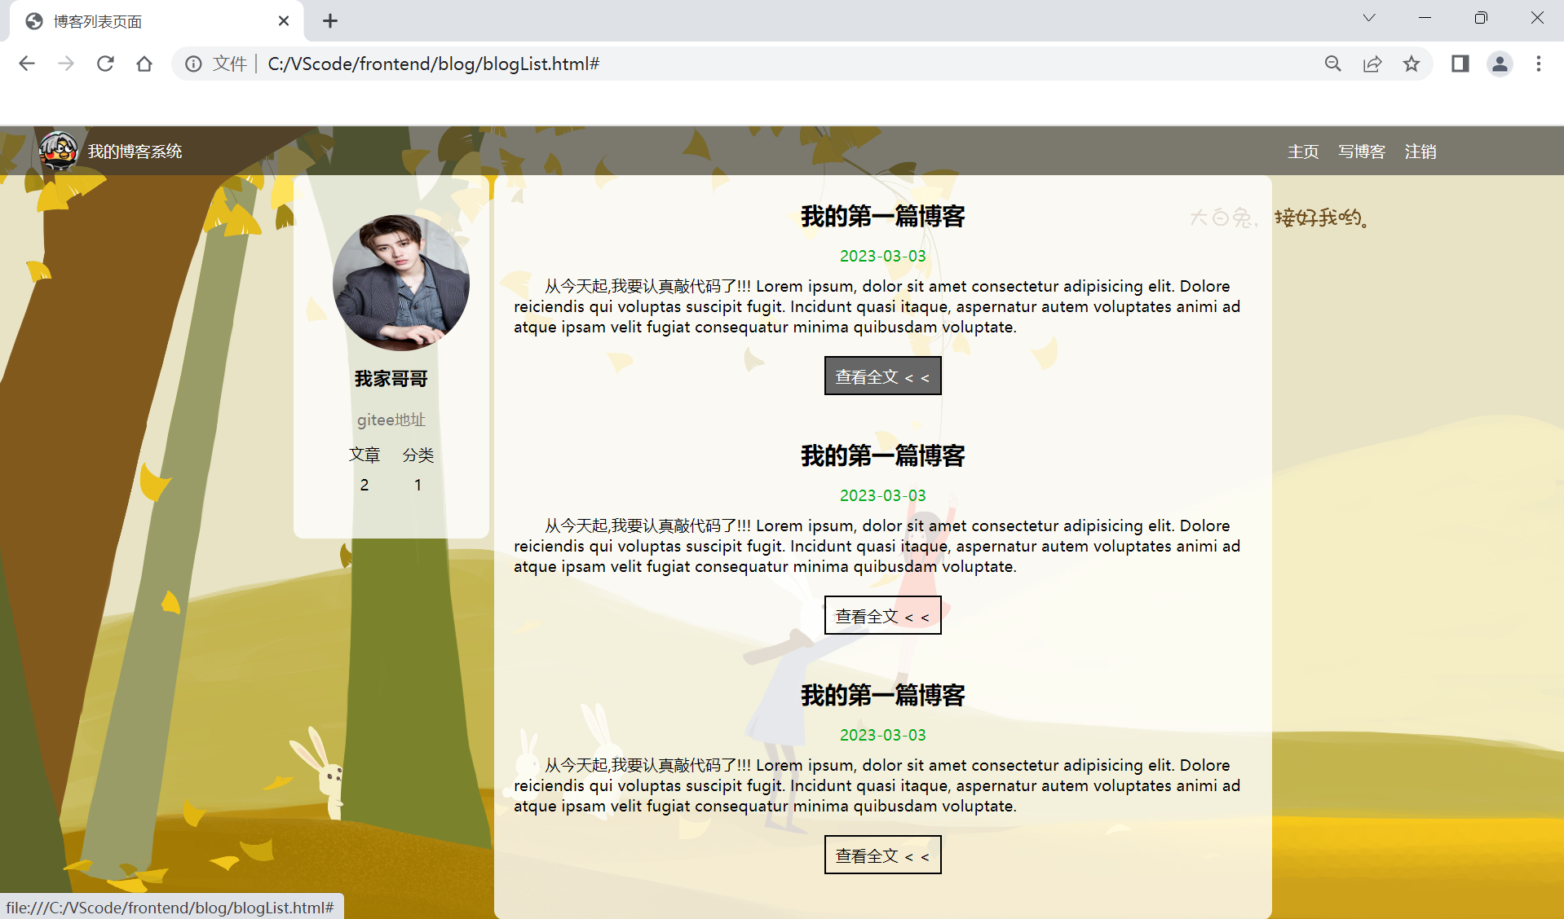Image resolution: width=1564 pixels, height=919 pixels.
Task: Open the zoom magnifier icon
Action: coord(1333,64)
